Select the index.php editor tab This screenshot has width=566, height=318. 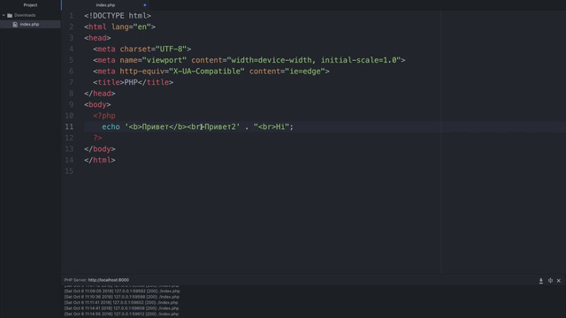[105, 5]
